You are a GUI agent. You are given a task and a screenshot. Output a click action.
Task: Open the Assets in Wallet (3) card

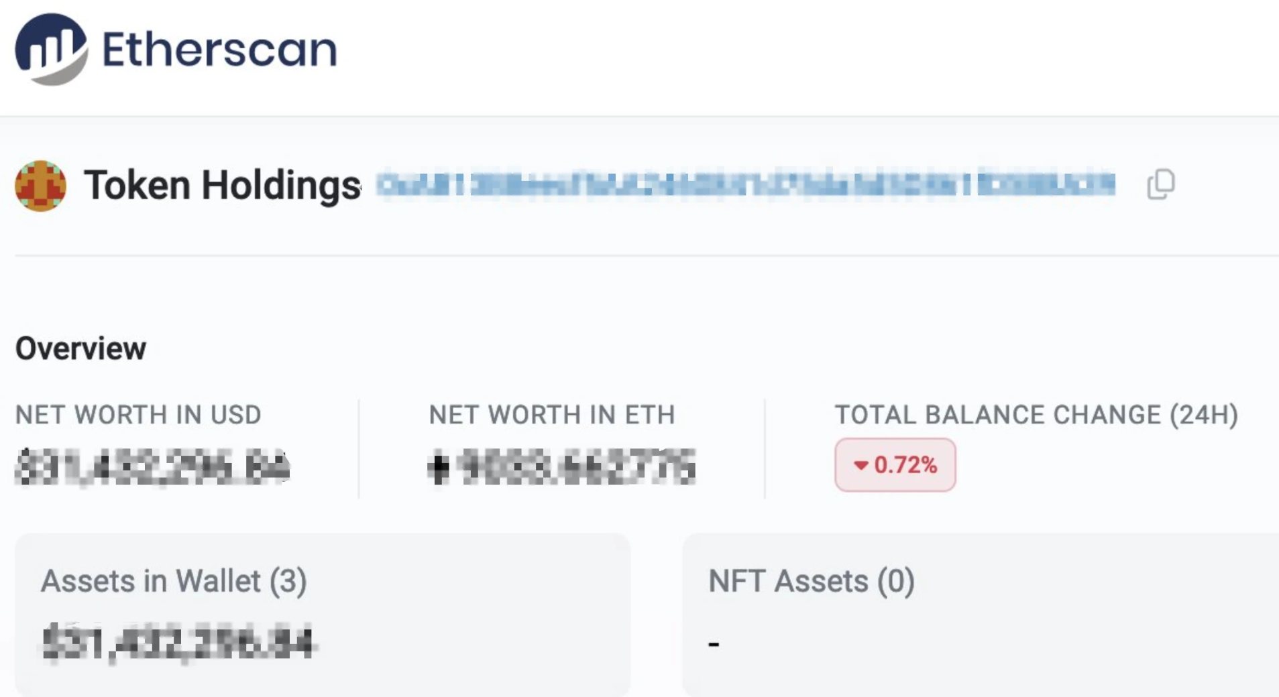[x=322, y=615]
